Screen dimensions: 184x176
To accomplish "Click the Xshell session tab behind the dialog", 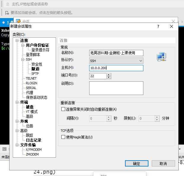I will (7, 22).
